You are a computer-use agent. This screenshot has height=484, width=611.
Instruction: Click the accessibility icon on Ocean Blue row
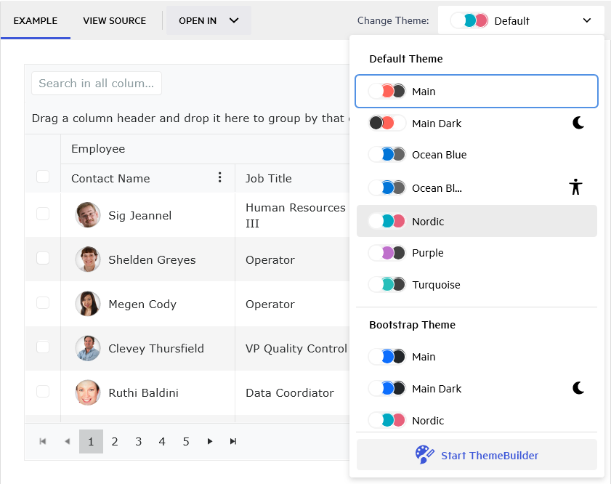575,187
